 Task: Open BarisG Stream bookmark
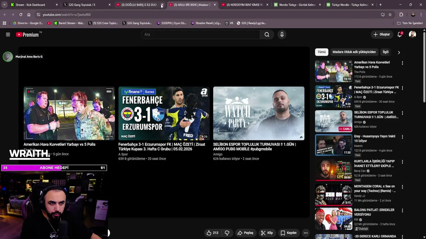(69, 23)
